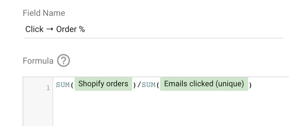This screenshot has width=289, height=126.
Task: Click opening parenthesis before Emails clicked chip
Action: pyautogui.click(x=158, y=85)
